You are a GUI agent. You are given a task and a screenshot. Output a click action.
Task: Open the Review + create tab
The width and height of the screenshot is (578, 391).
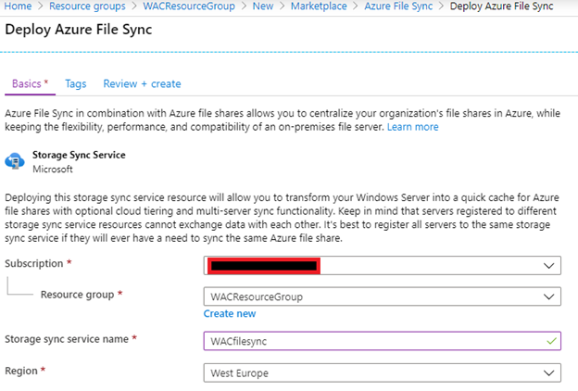[142, 84]
